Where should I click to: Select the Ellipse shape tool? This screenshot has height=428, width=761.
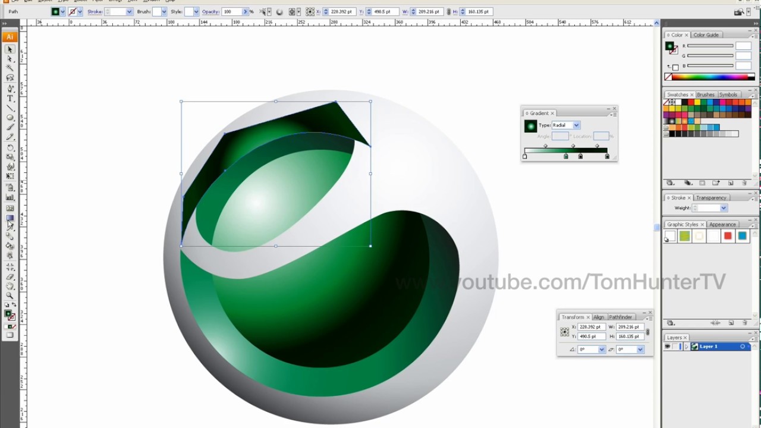[10, 118]
